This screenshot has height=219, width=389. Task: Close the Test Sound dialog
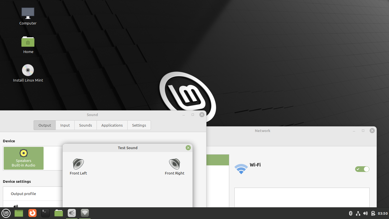[x=188, y=148]
